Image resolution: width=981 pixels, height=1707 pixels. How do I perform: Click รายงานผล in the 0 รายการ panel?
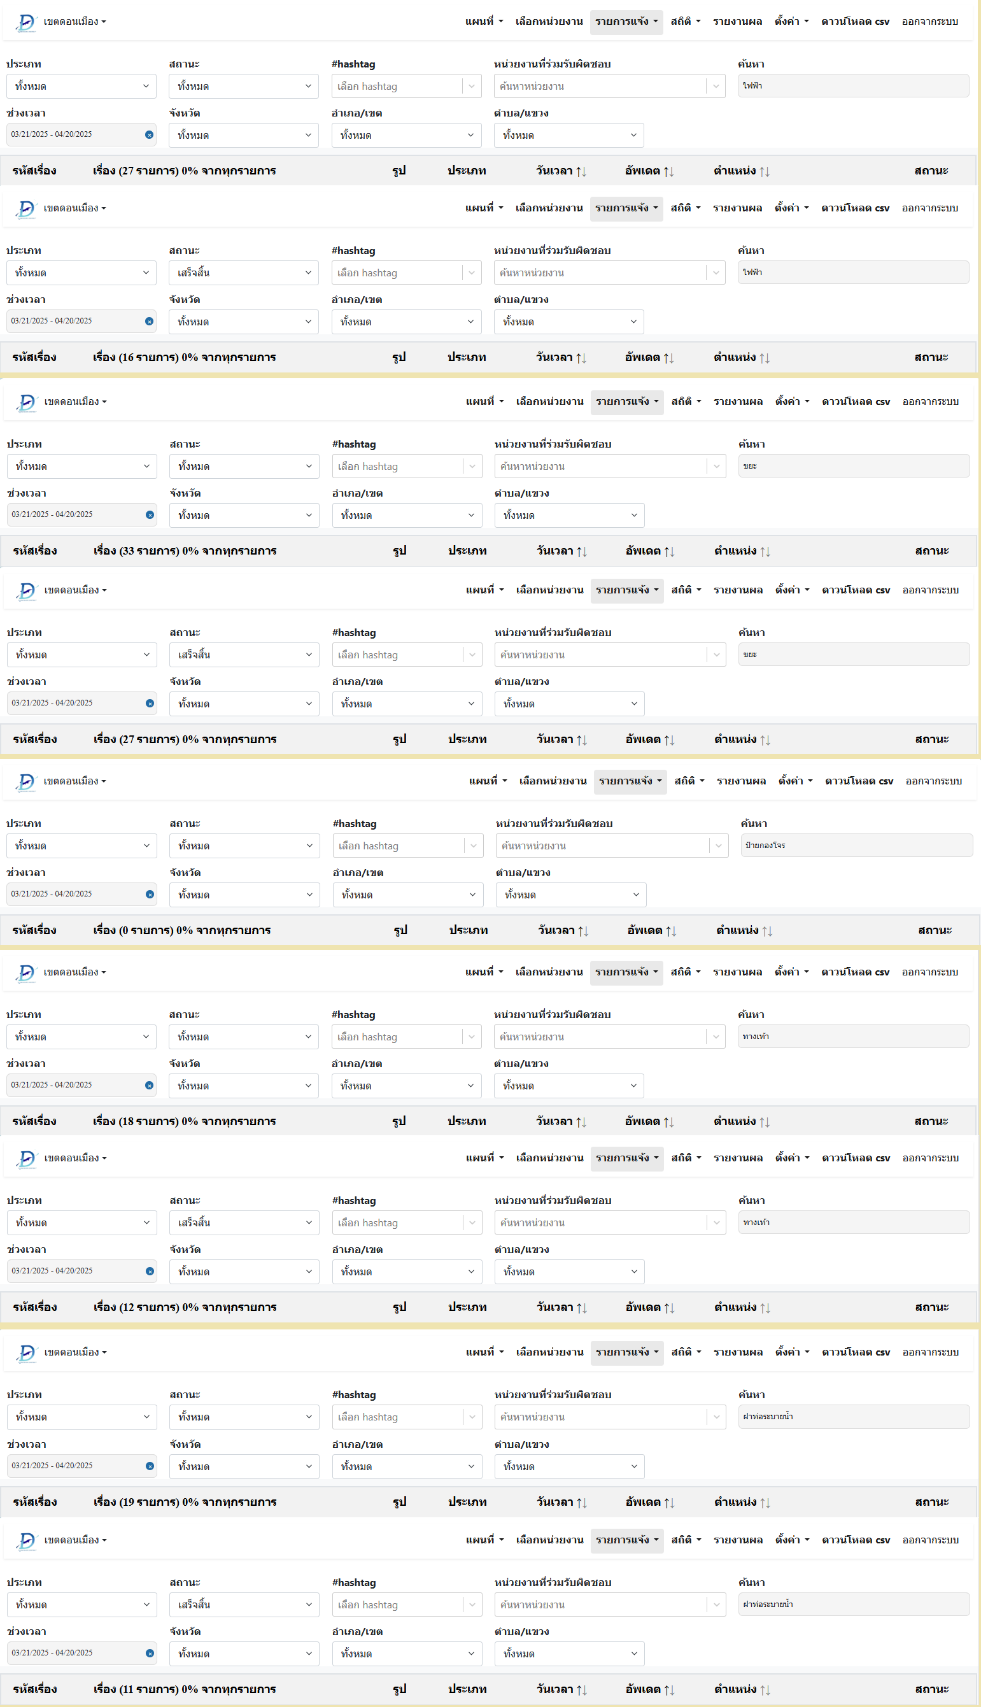point(741,781)
